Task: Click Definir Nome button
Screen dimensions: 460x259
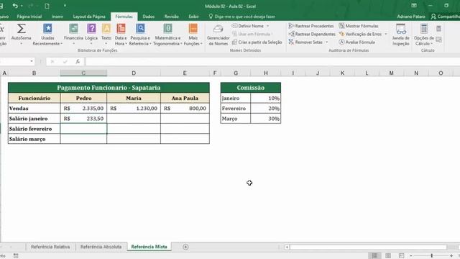Action: coord(248,26)
